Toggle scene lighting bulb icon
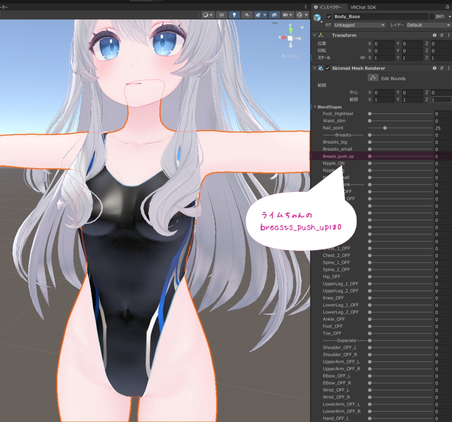The height and width of the screenshot is (422, 452). (234, 15)
